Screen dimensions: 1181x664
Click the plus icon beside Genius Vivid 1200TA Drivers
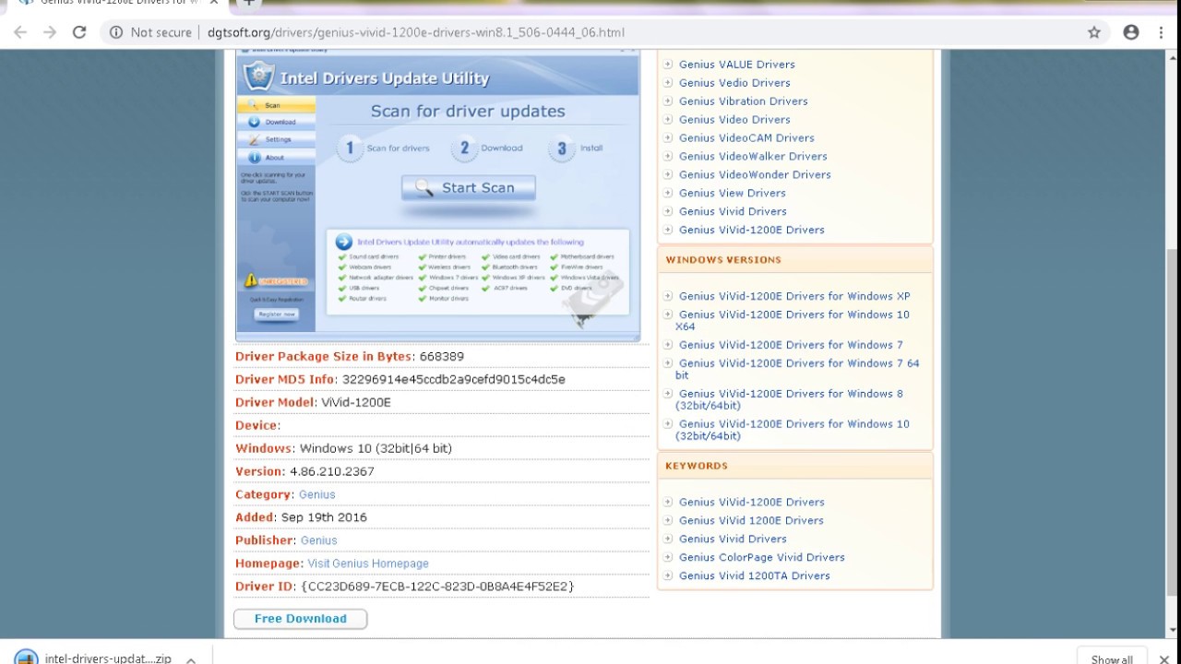point(668,576)
